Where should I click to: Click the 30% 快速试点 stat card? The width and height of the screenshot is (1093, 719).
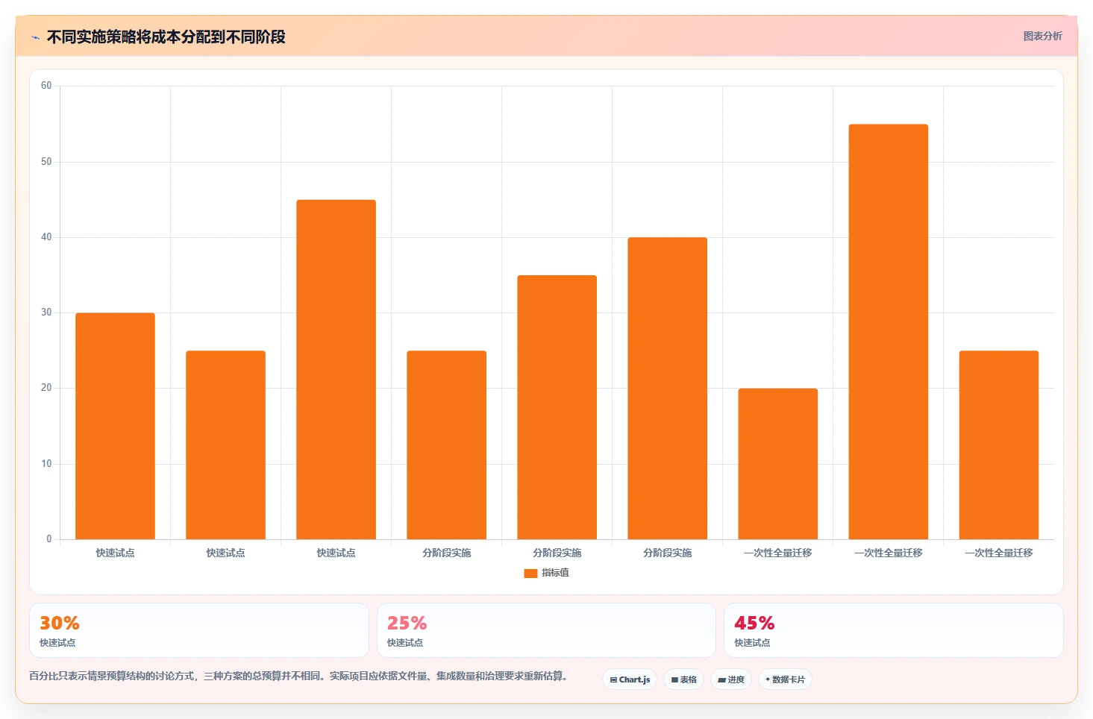coord(199,630)
